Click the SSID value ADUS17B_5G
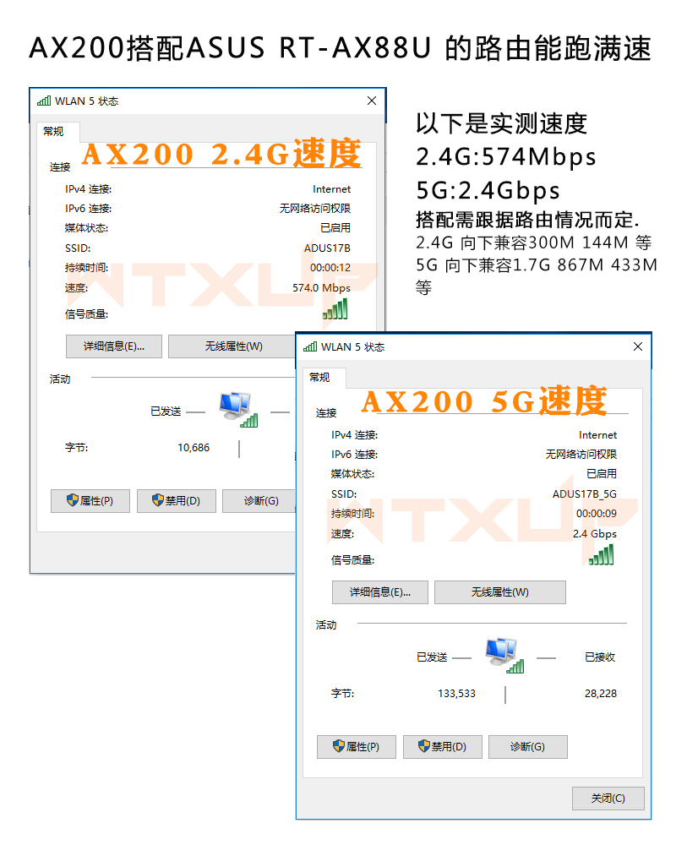Viewport: 676px width, 845px height. [585, 493]
